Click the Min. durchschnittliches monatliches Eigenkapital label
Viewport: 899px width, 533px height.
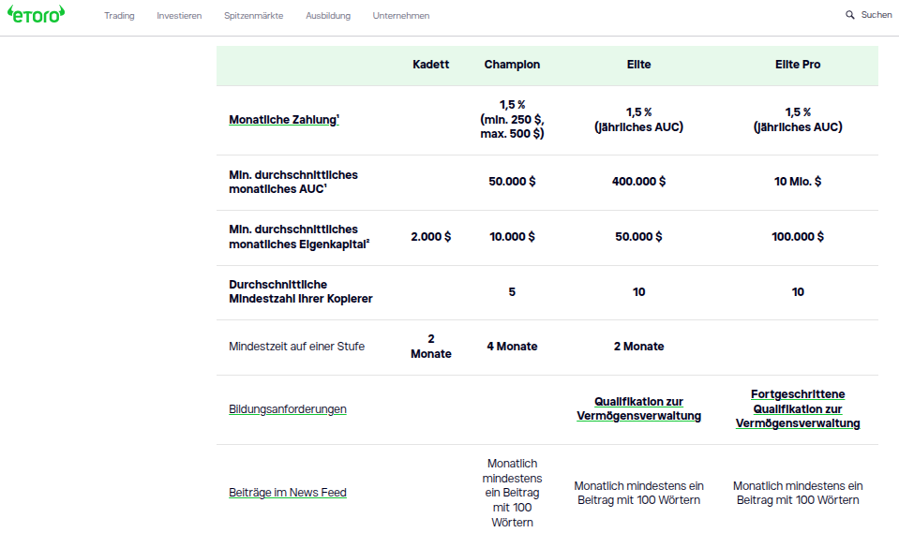click(299, 237)
